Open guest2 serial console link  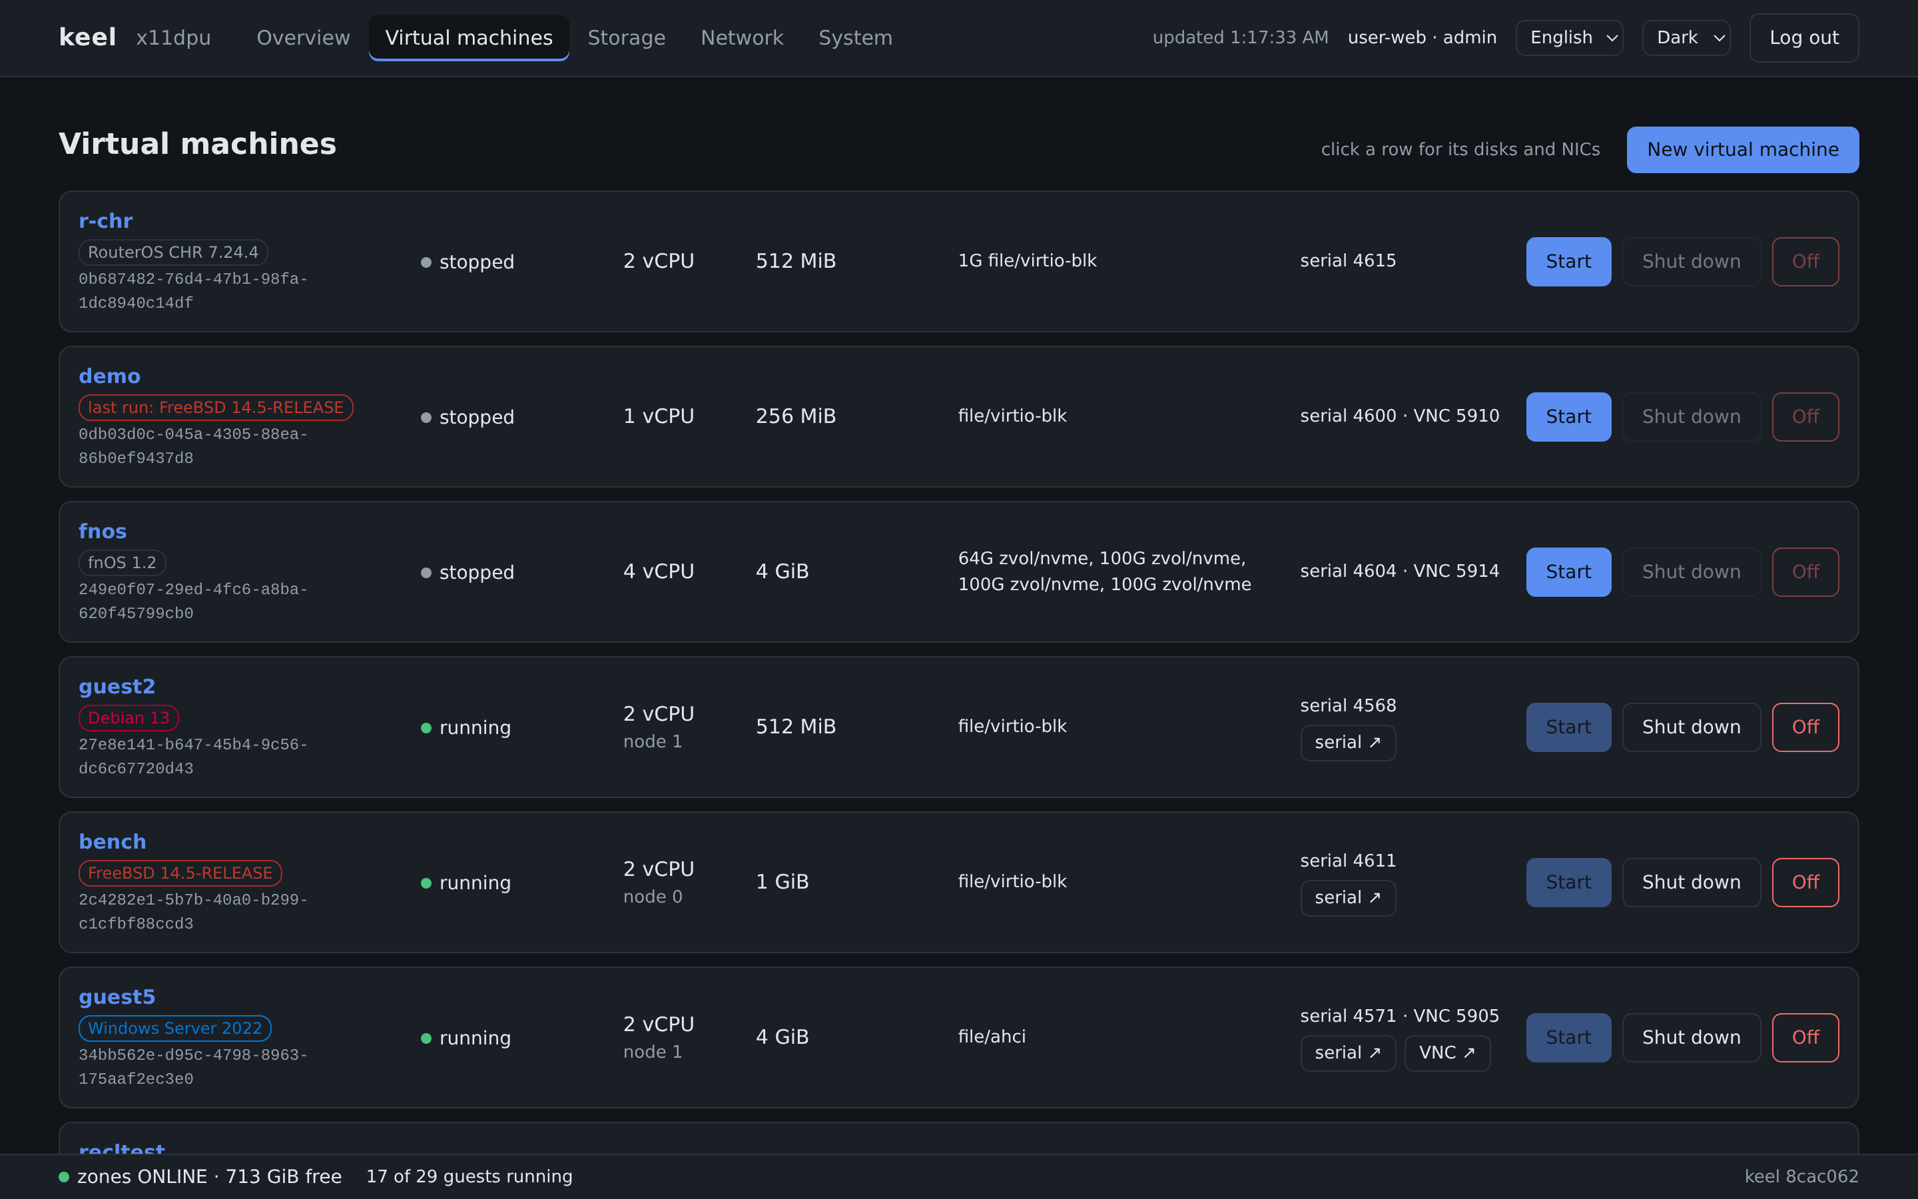(x=1347, y=742)
